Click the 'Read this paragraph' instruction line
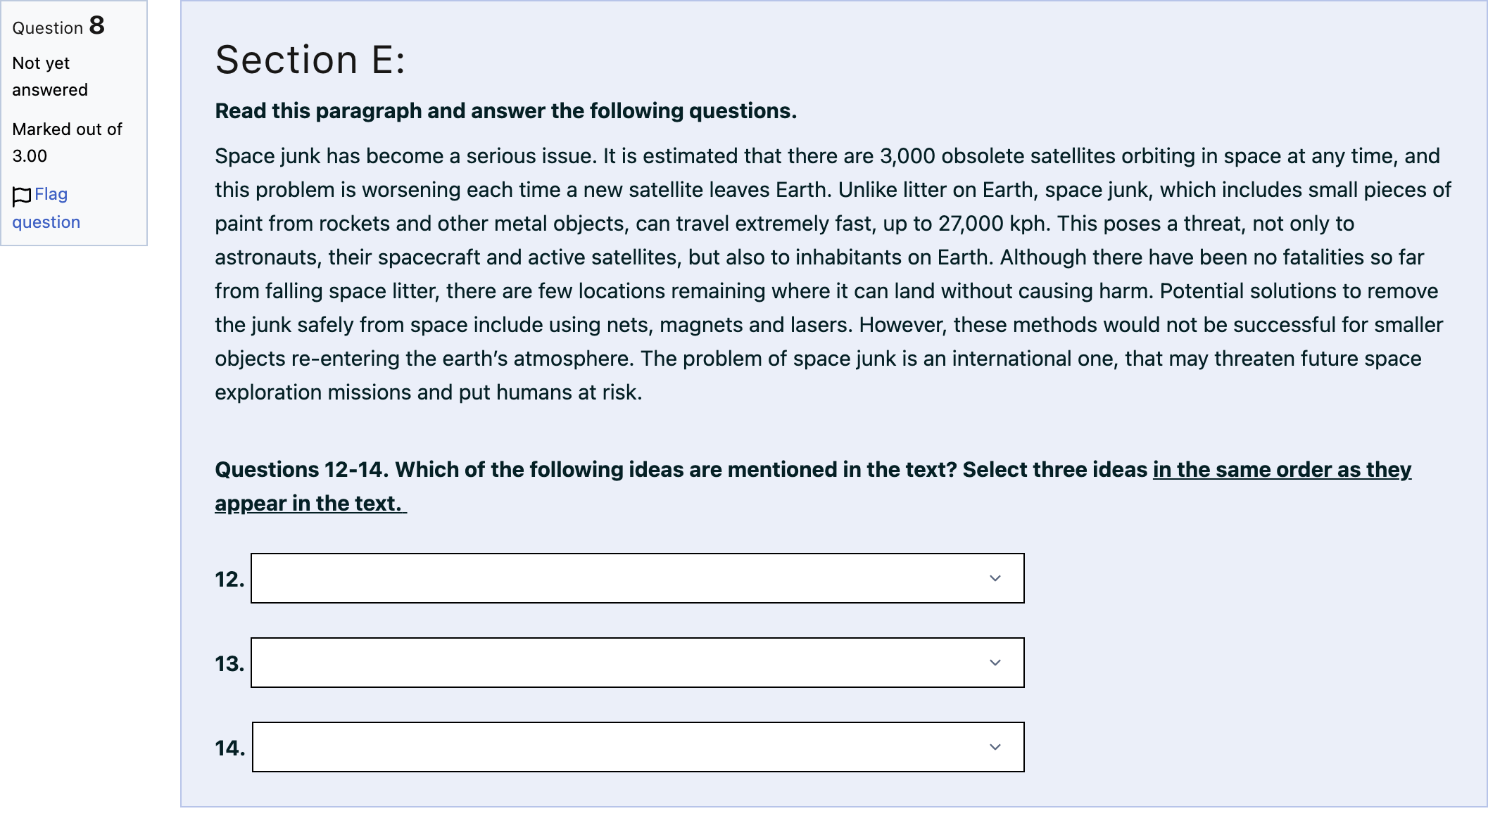Image resolution: width=1488 pixels, height=830 pixels. [505, 111]
